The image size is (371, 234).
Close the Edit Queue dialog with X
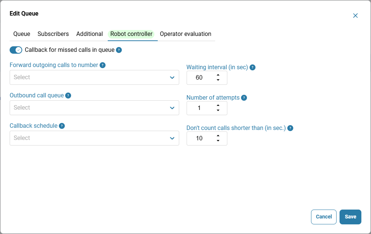coord(355,16)
